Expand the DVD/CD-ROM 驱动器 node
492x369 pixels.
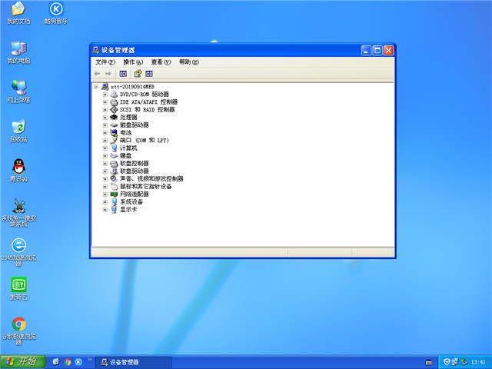coord(105,95)
